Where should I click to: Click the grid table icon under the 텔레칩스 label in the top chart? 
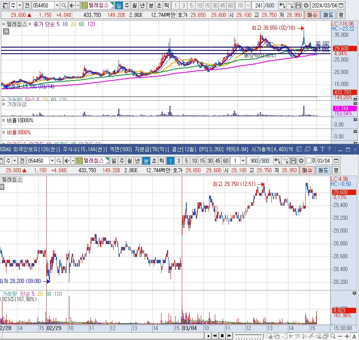[x=6, y=31]
